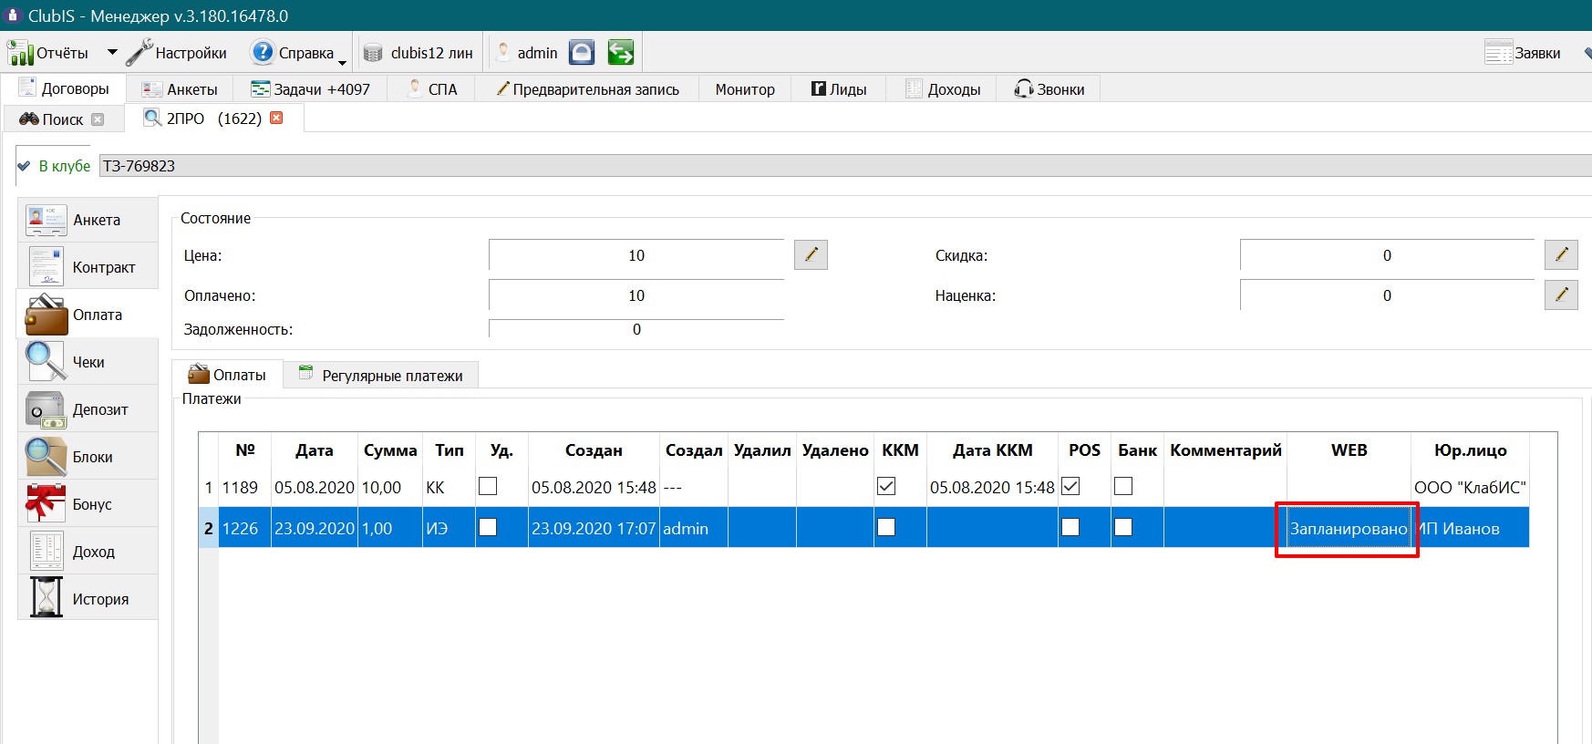Open the Доходы tab

942,89
